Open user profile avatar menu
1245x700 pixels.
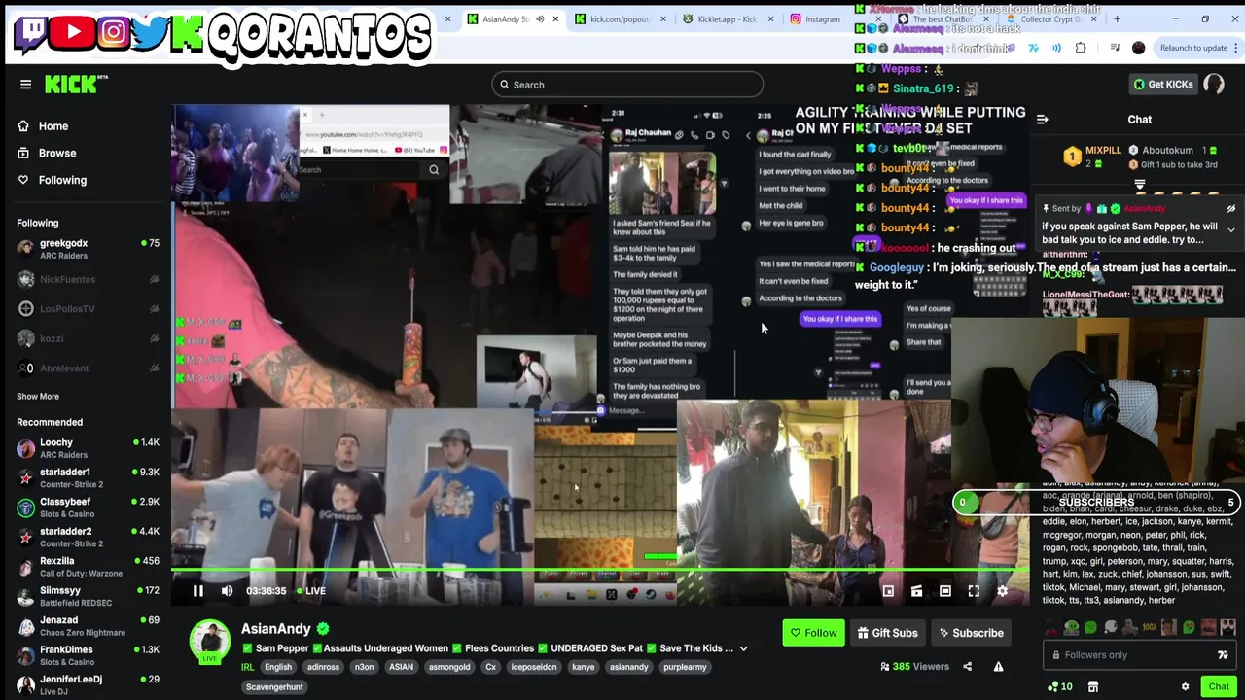(1214, 85)
